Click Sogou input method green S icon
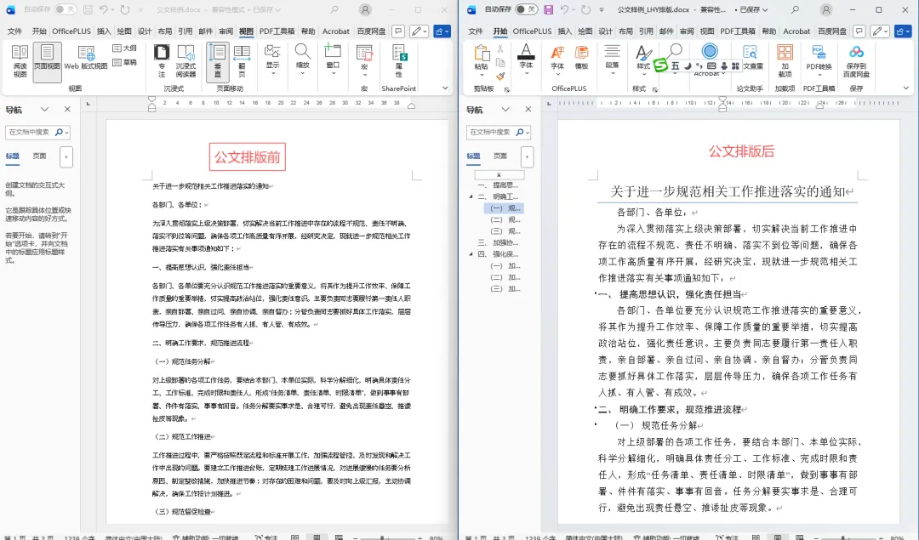 (x=660, y=65)
